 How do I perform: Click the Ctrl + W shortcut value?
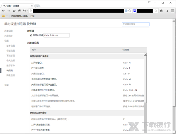[127, 79]
